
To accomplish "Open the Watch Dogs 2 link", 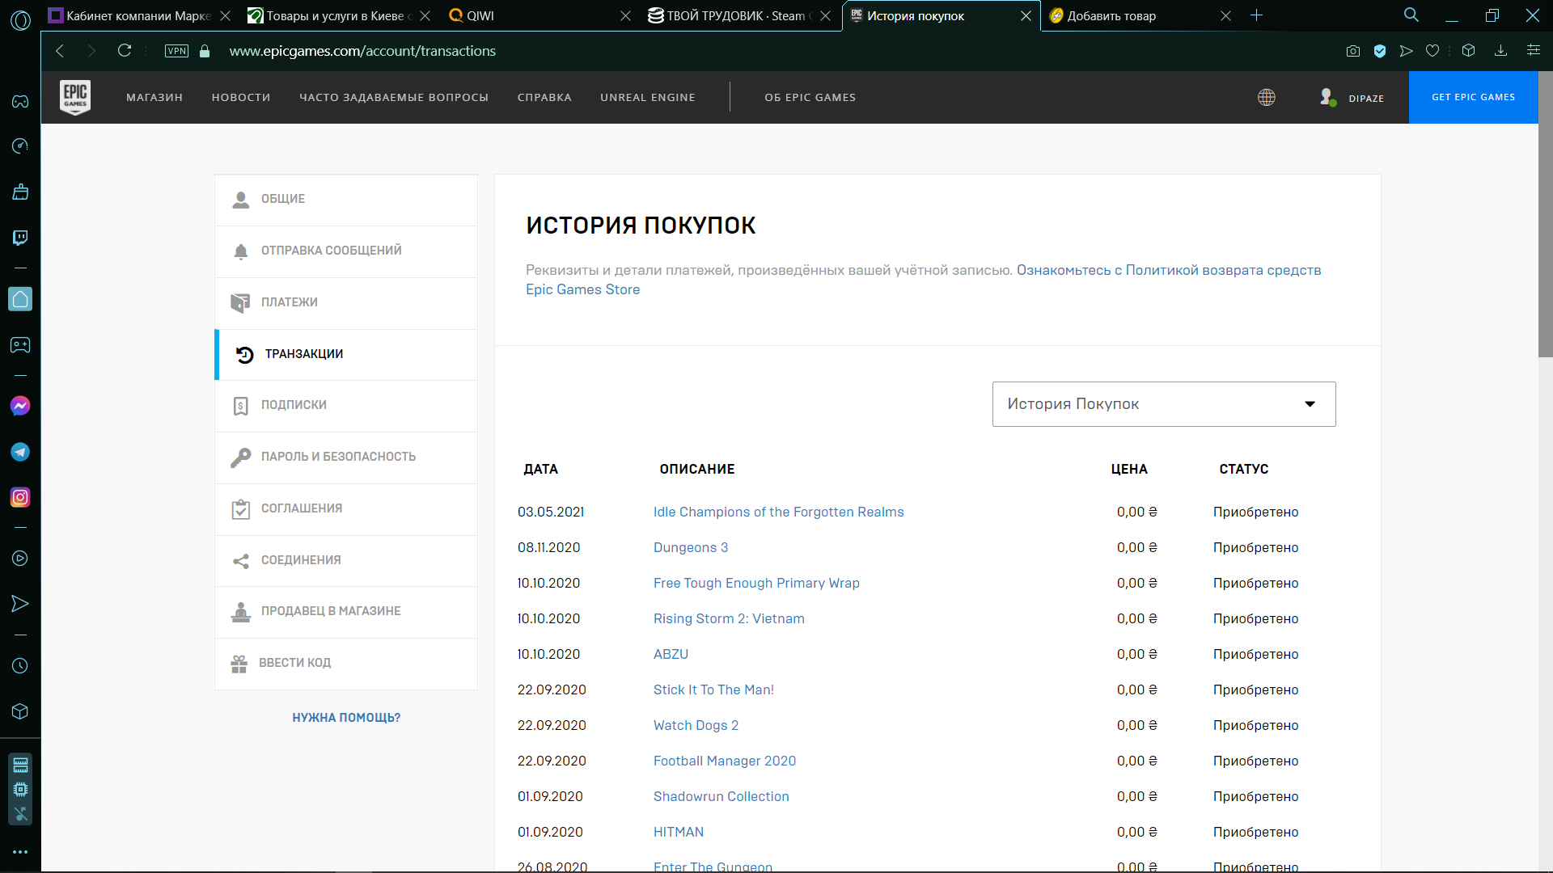I will pos(696,725).
